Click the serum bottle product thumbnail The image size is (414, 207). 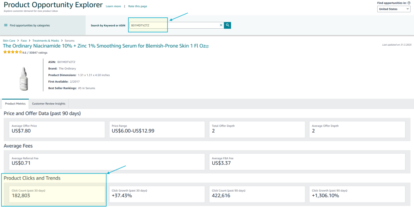click(23, 79)
